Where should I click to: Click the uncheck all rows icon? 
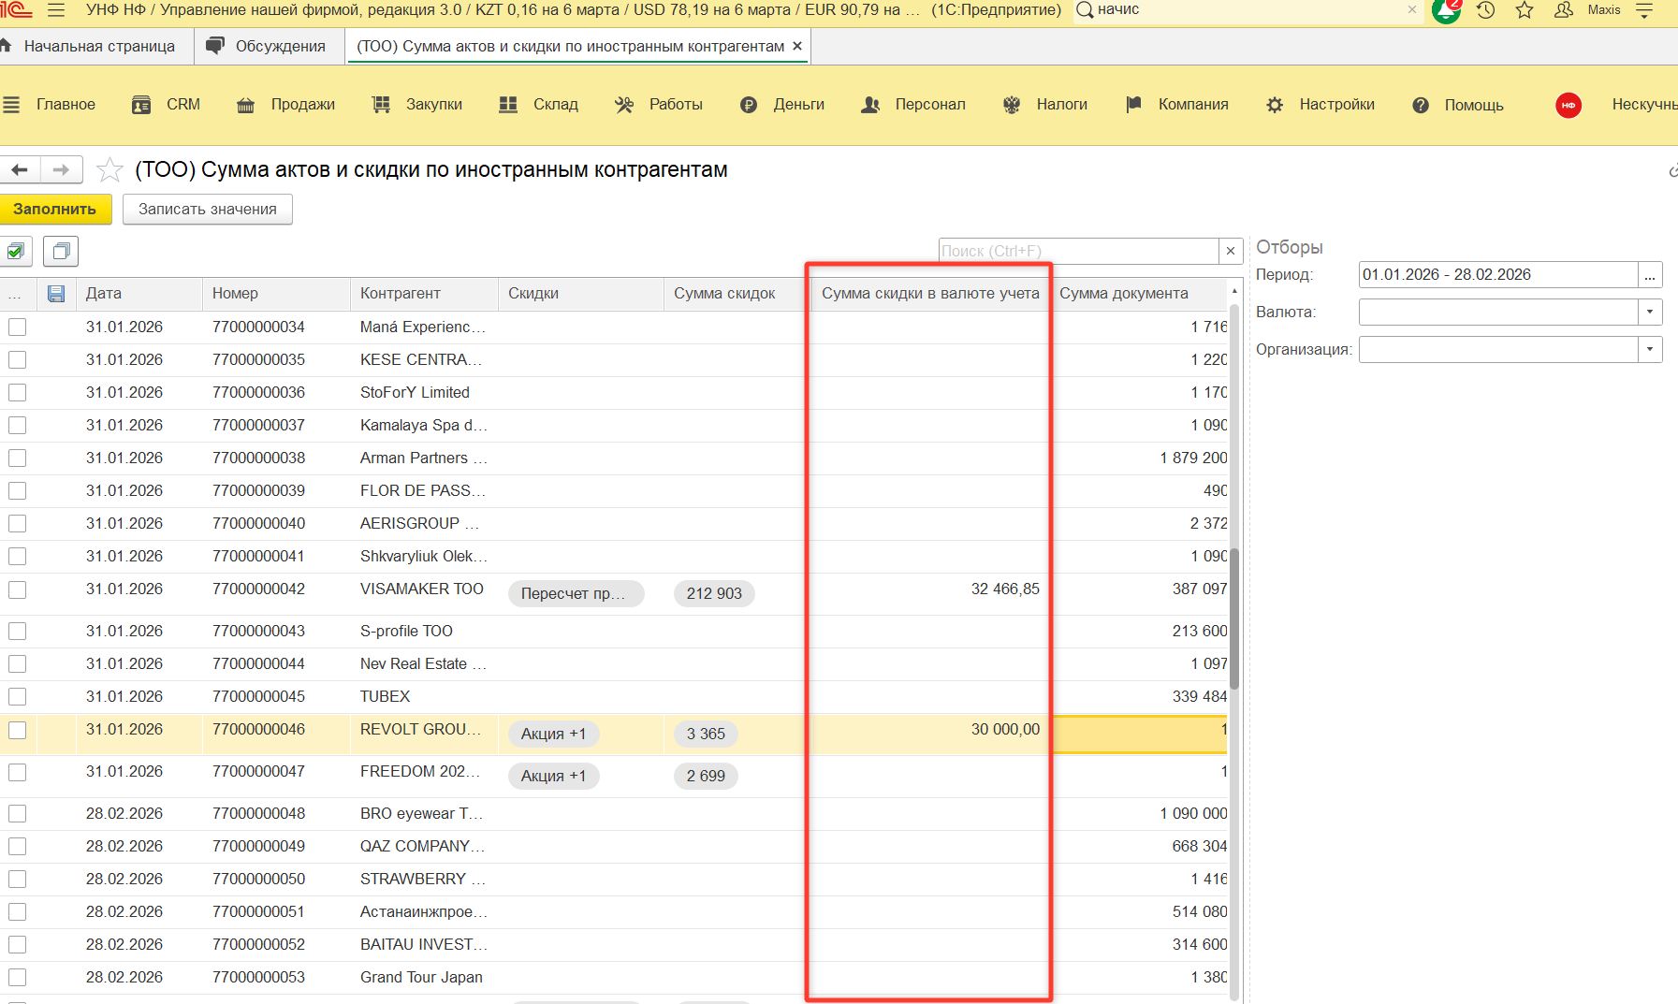tap(61, 251)
